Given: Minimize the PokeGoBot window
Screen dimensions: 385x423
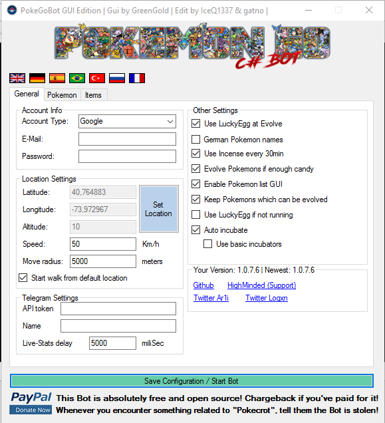Looking at the screenshot, I should (x=309, y=10).
